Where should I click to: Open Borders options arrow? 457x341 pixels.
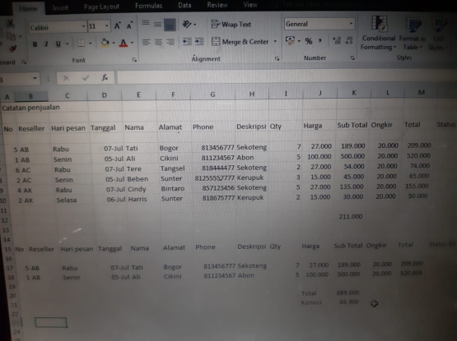[x=91, y=44]
